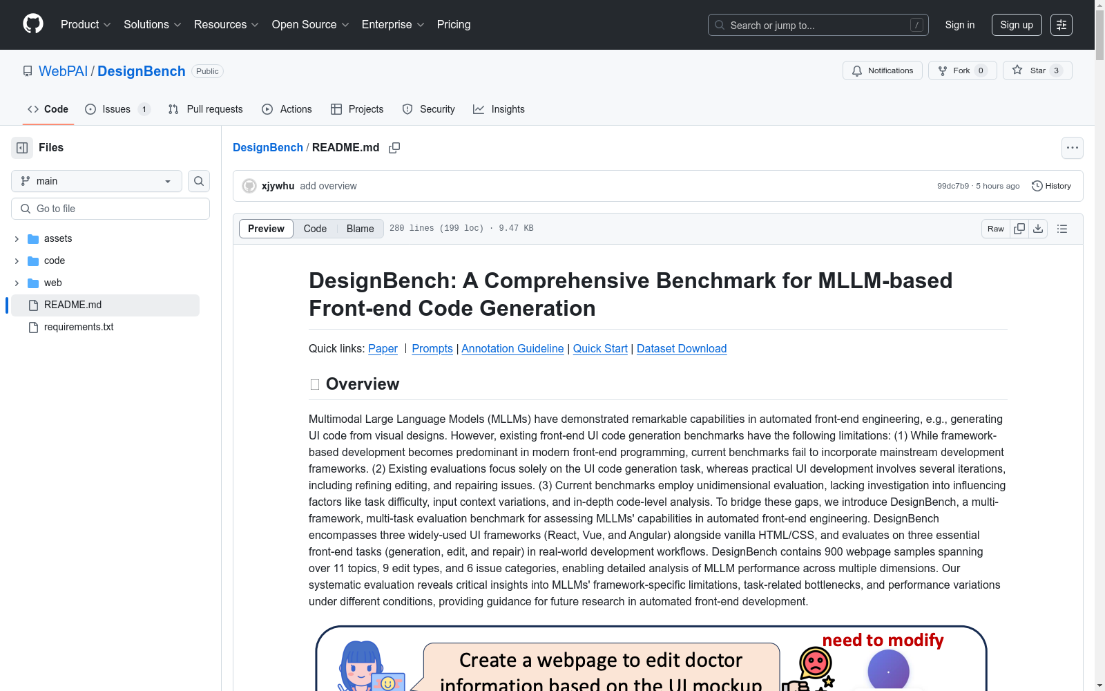Collapse the Files sidebar panel
Image resolution: width=1105 pixels, height=691 pixels.
[21, 147]
